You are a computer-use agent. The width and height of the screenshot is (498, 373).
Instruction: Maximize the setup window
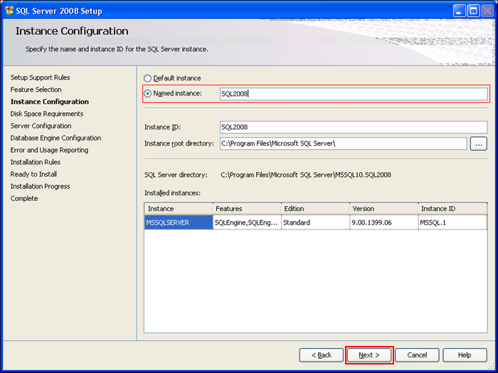pyautogui.click(x=473, y=11)
